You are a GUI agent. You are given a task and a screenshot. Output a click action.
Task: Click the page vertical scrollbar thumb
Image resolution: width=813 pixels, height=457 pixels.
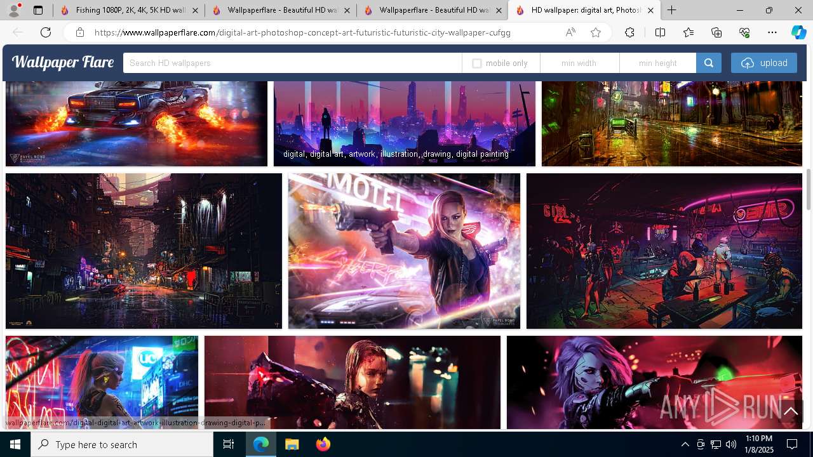pos(809,189)
